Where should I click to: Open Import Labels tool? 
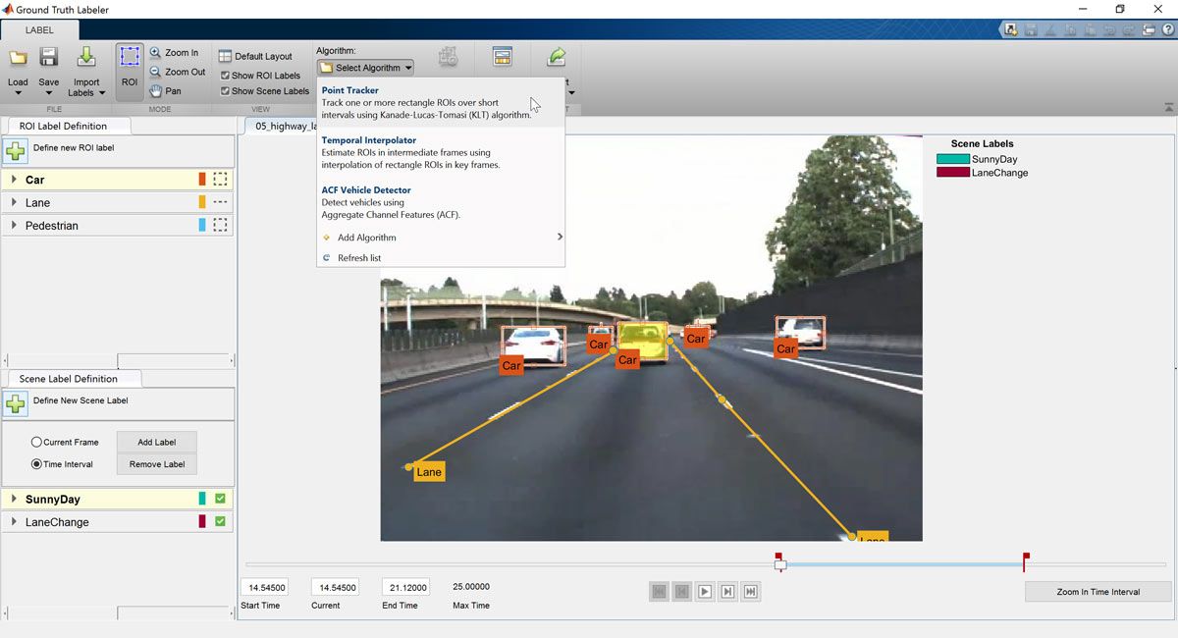coord(86,59)
